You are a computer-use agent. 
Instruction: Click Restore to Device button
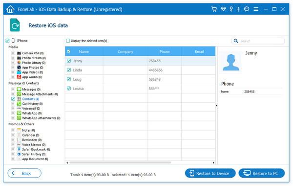point(210,173)
